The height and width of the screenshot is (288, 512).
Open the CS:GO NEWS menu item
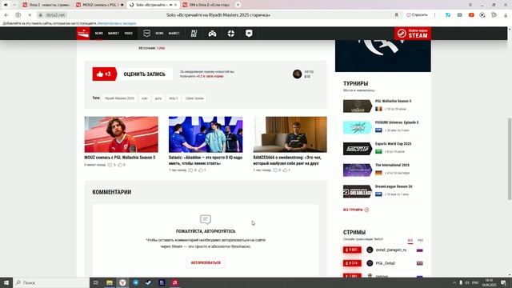pos(159,34)
